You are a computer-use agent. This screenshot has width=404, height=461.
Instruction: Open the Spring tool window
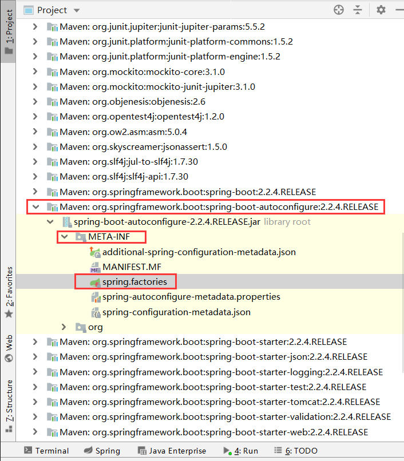click(x=102, y=451)
